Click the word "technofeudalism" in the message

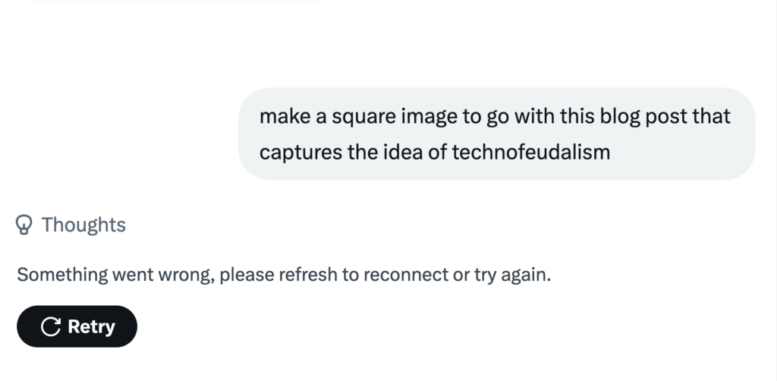pos(531,153)
